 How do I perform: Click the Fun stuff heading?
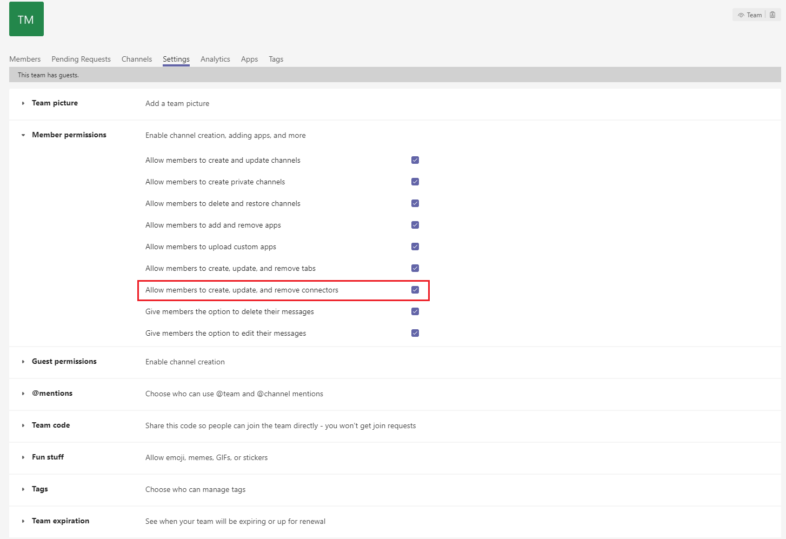pos(48,457)
